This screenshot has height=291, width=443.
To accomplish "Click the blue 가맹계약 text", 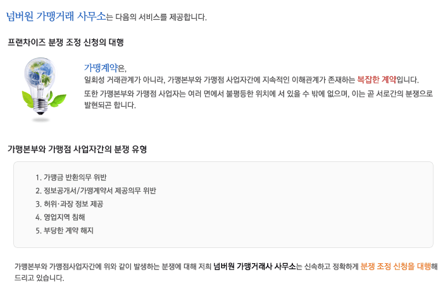I will pos(101,68).
